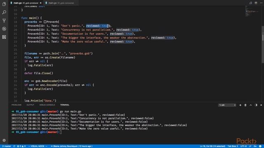
Task: Kill the terminal with the trash icon
Action: [245, 105]
